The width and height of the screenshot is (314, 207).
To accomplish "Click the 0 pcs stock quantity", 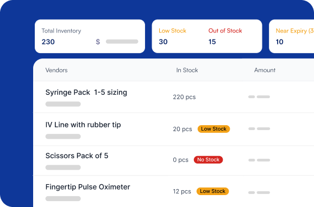I will click(x=180, y=160).
